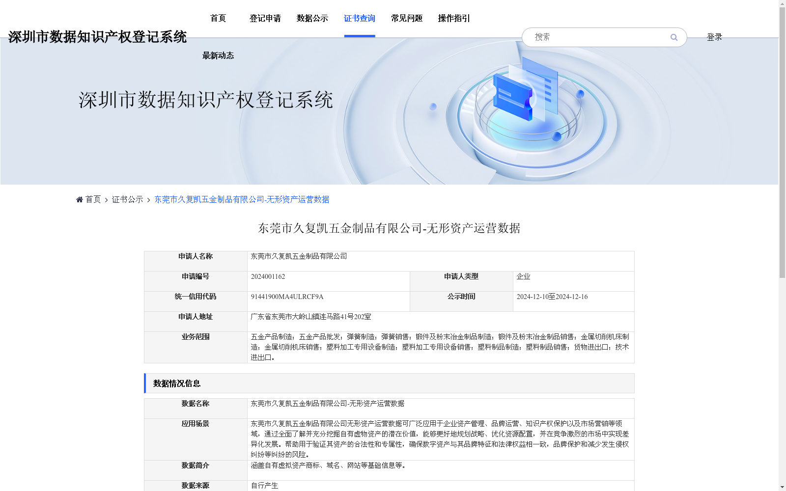Click the 数据情况信息 section header
This screenshot has height=491, width=786.
[389, 383]
